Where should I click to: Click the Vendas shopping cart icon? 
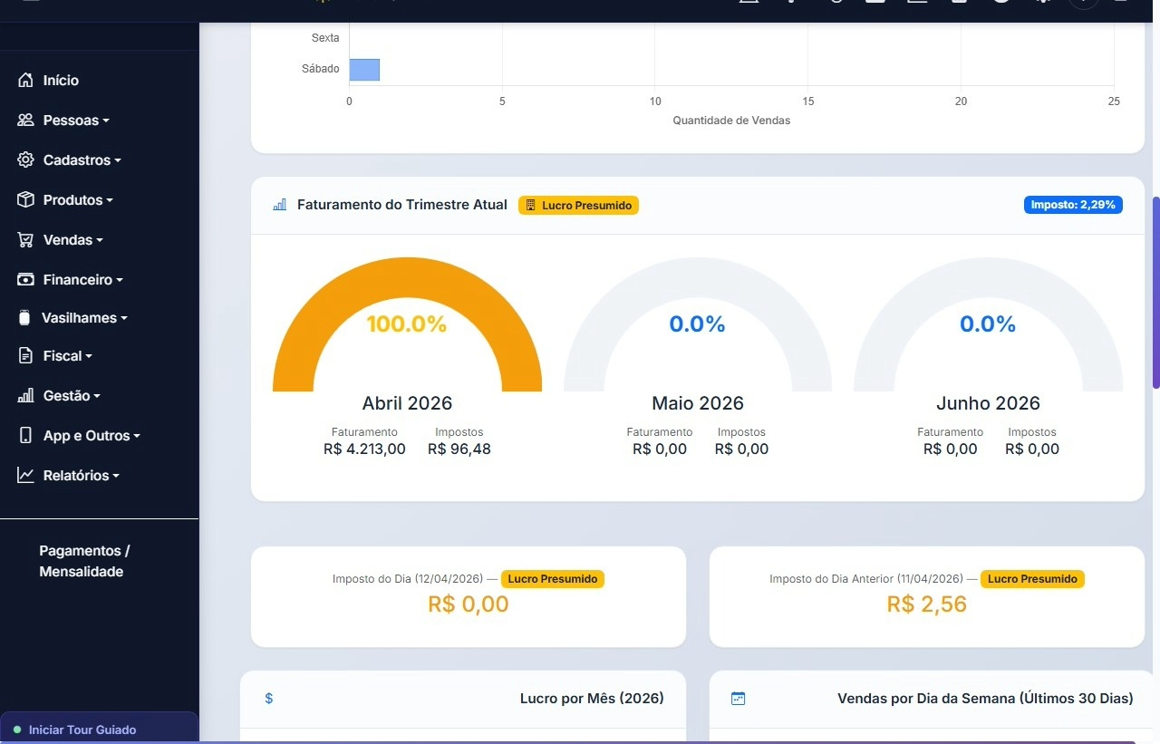pyautogui.click(x=26, y=239)
